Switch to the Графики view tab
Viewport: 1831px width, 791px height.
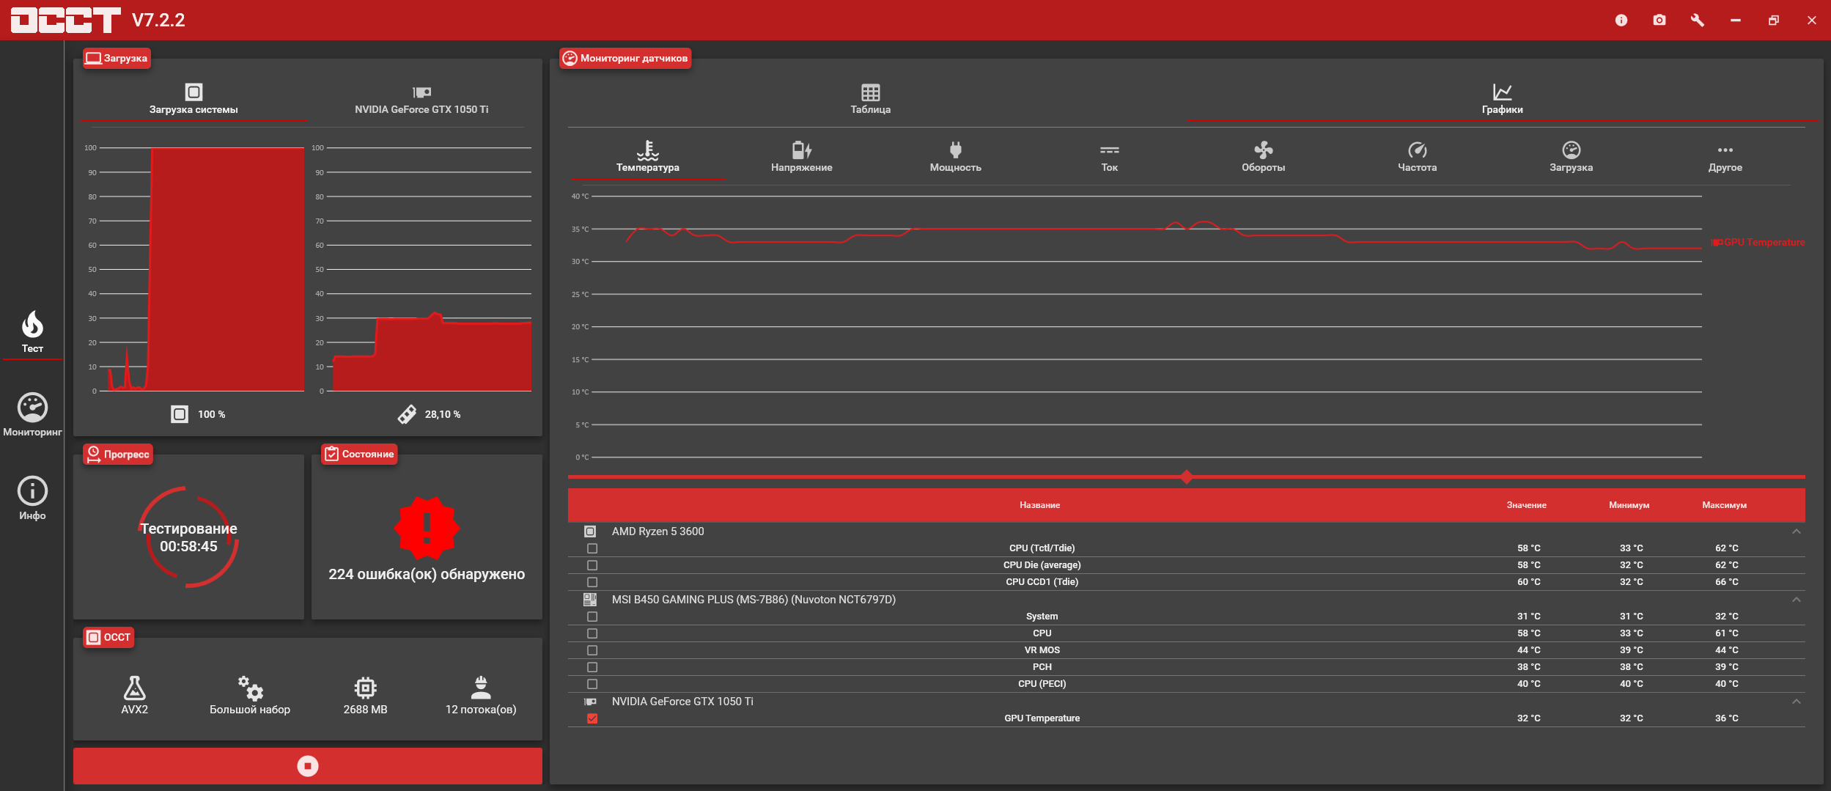pos(1502,99)
